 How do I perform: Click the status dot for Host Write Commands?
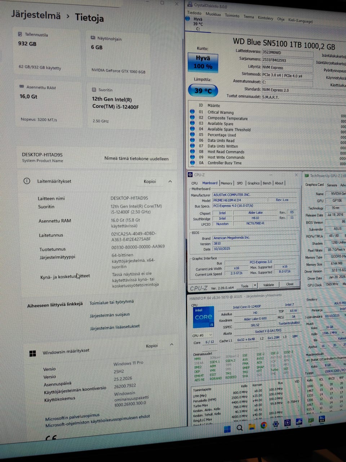[192, 157]
